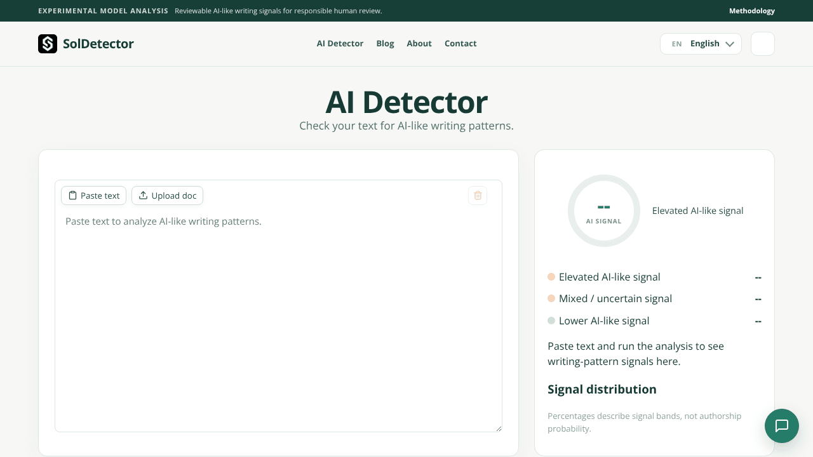Image resolution: width=813 pixels, height=457 pixels.
Task: Click the 'Elevated AI-like signal' label beside gauge
Action: (x=697, y=211)
